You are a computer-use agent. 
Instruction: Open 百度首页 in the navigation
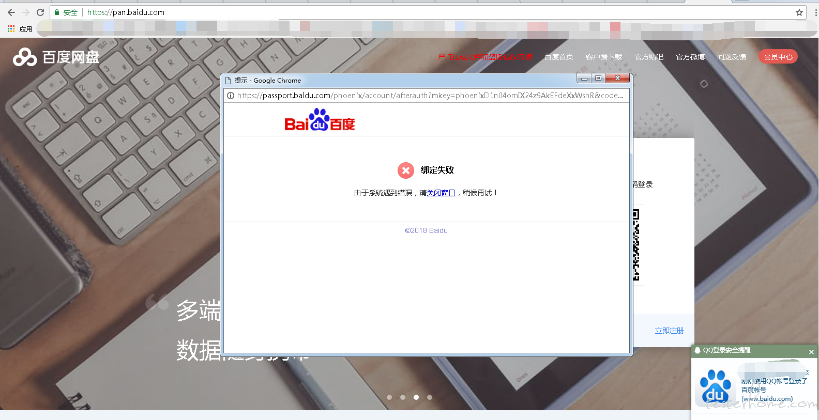coord(558,57)
